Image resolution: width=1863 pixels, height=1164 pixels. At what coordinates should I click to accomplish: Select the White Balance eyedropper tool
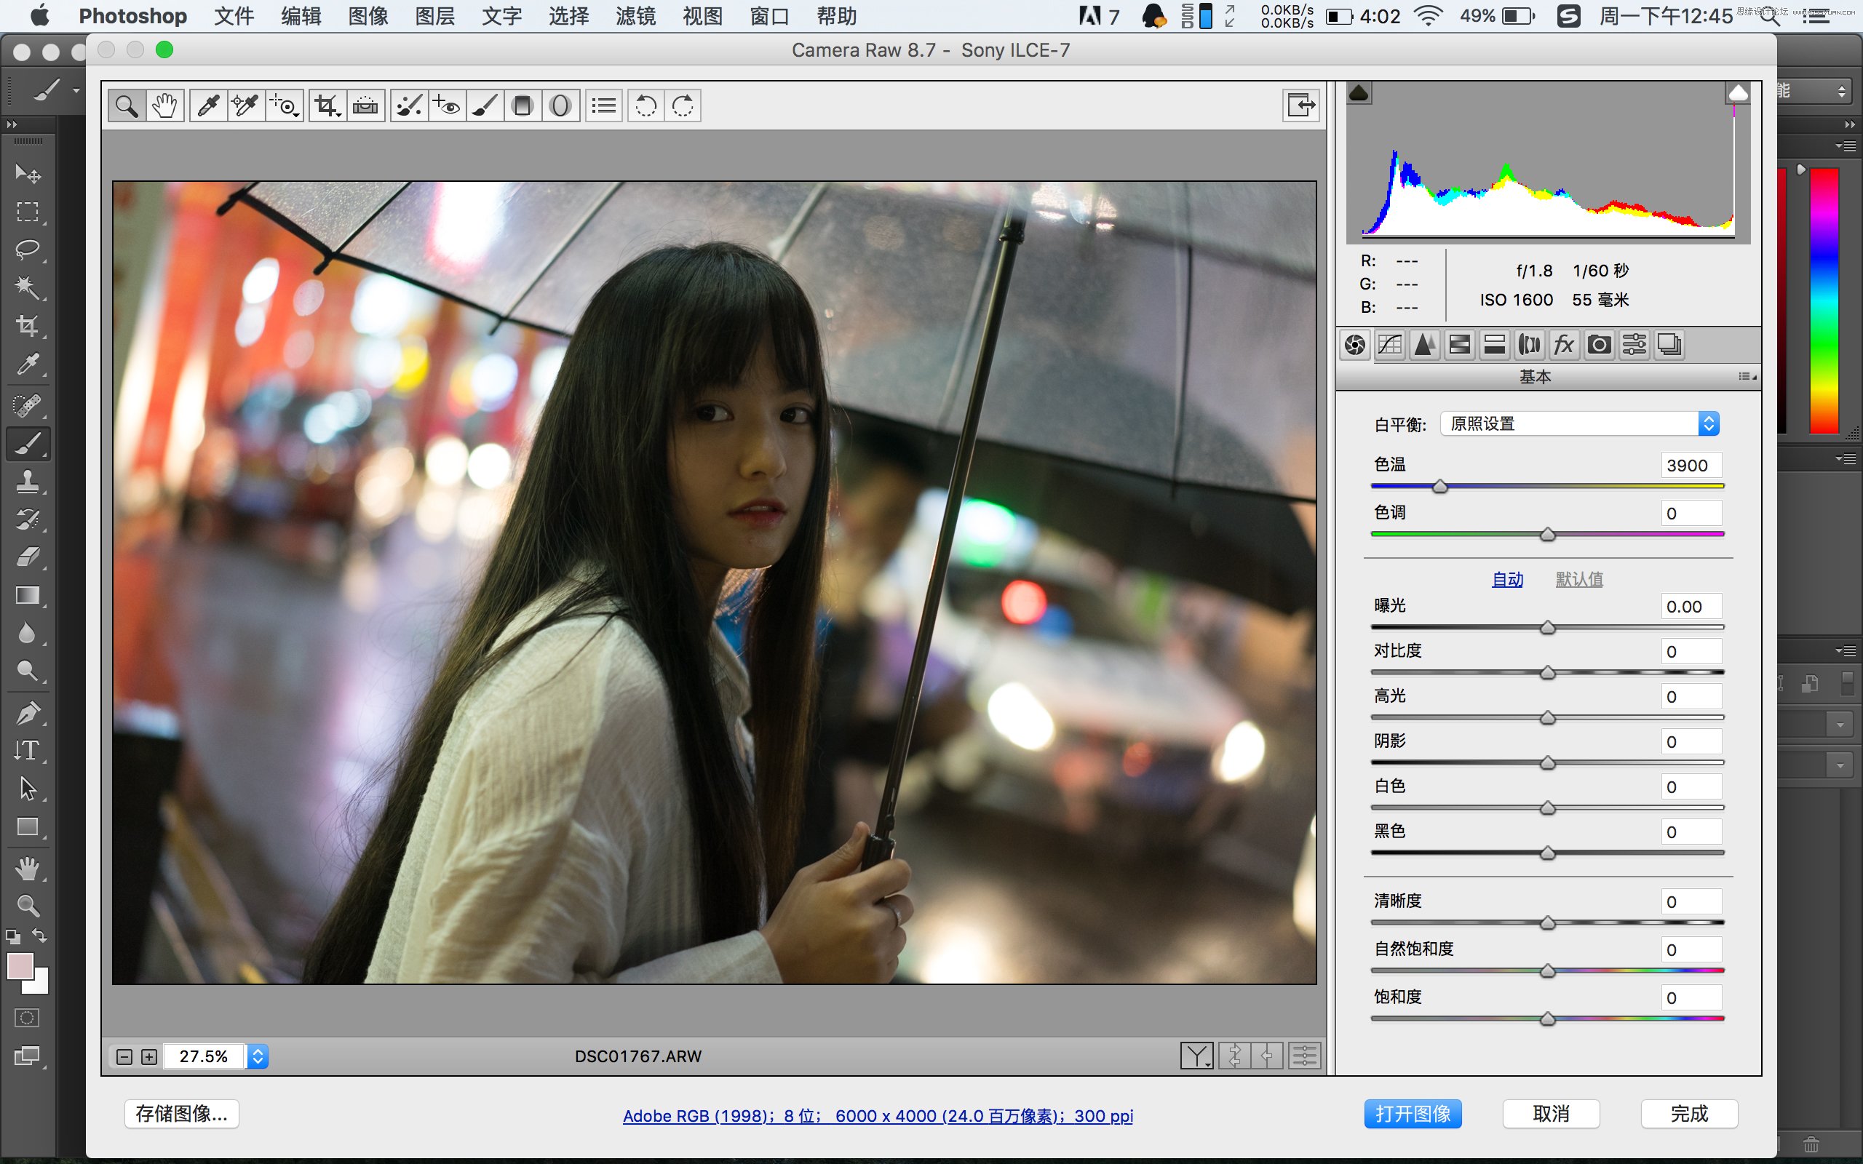click(208, 105)
